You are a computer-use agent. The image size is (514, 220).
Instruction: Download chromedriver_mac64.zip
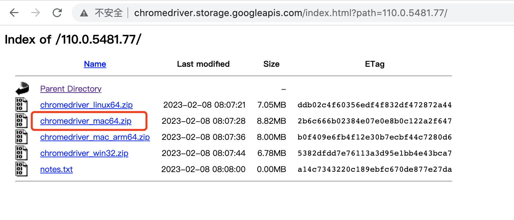point(86,121)
